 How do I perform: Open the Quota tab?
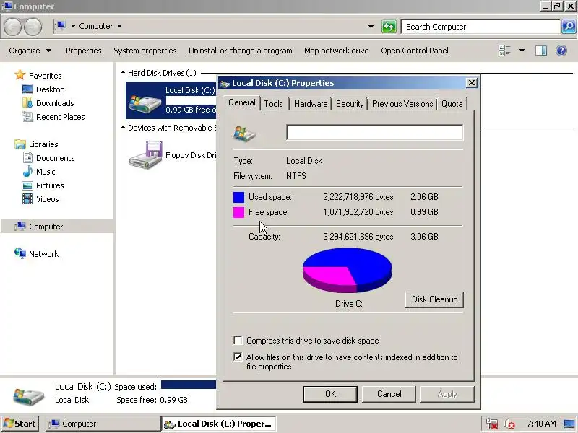click(x=452, y=104)
